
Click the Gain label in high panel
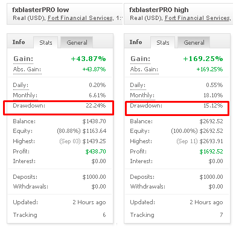tap(140, 59)
